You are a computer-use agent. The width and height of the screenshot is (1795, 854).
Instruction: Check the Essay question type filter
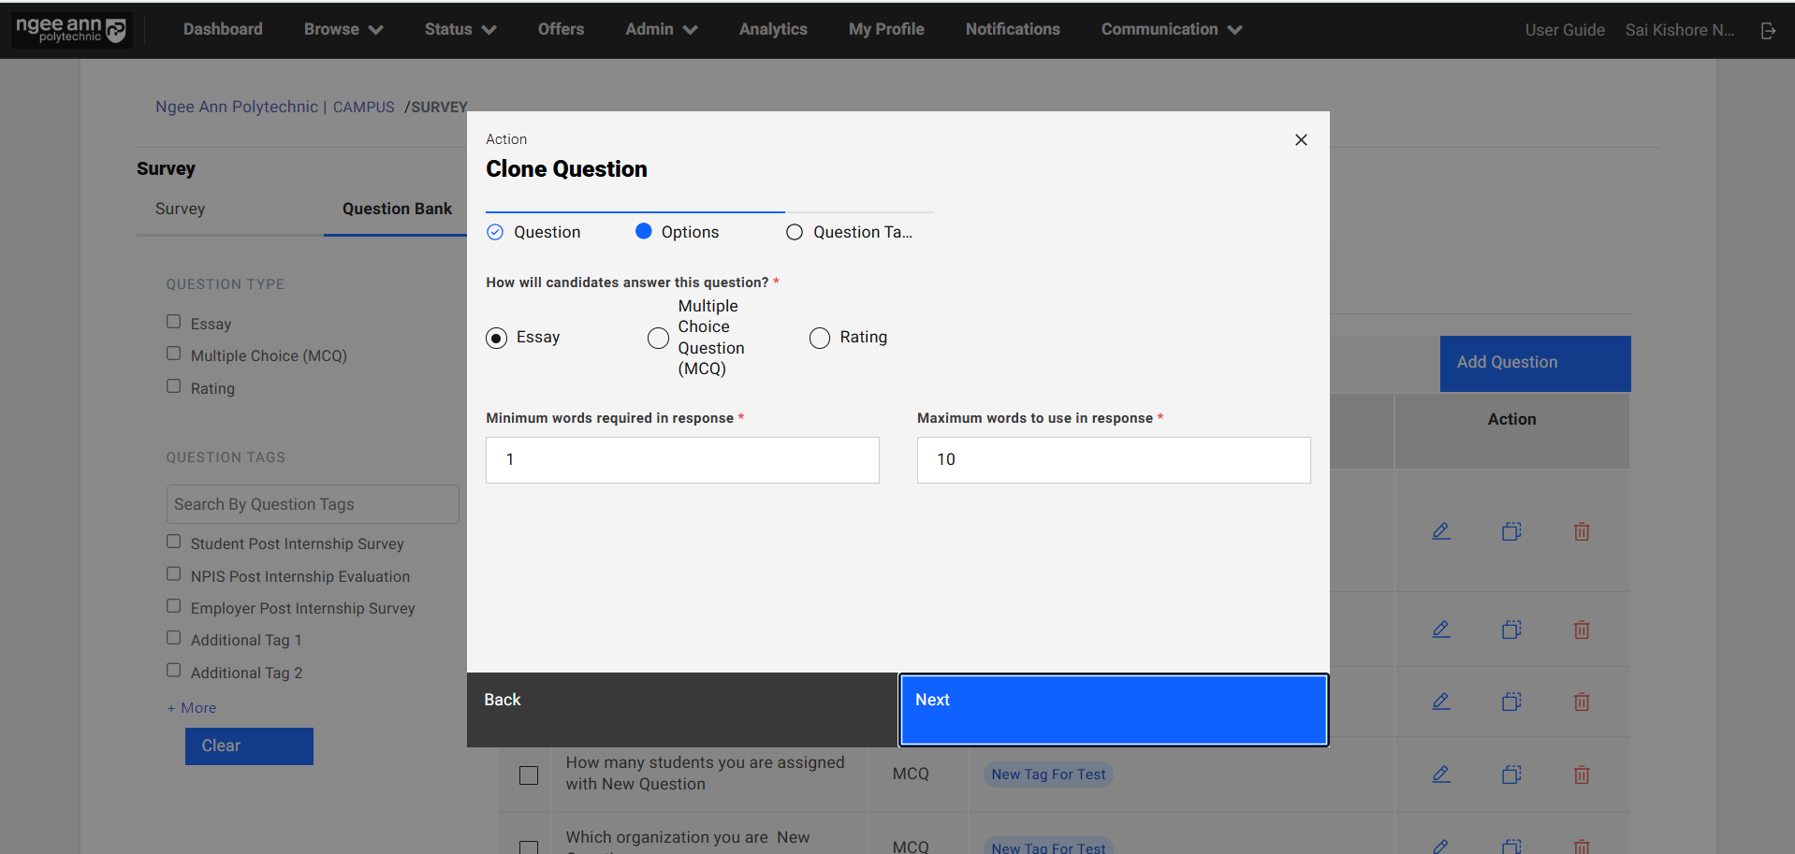(x=174, y=322)
